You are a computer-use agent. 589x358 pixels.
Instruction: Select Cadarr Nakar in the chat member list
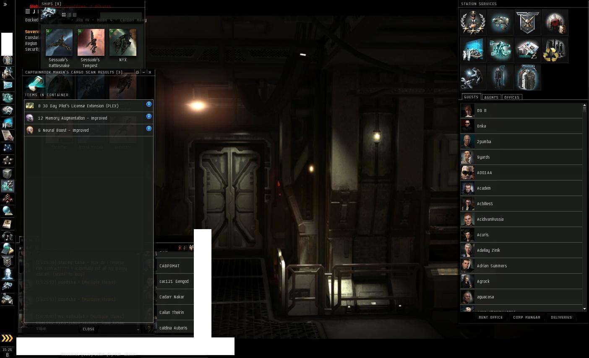(175, 297)
